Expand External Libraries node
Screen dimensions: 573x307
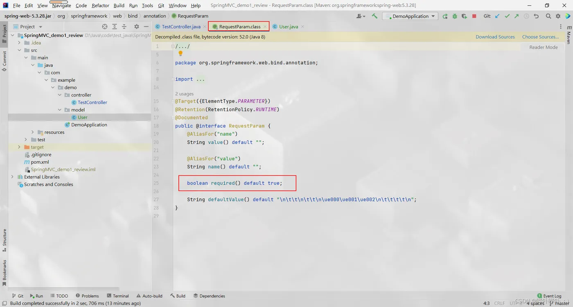coord(12,177)
